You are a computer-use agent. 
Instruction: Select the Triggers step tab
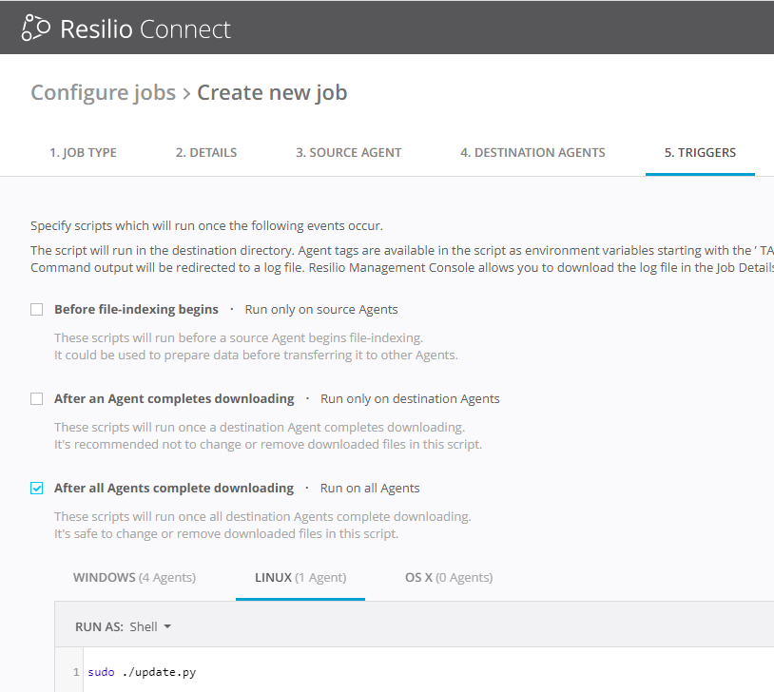[700, 152]
